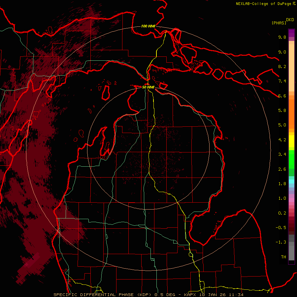Image resolution: width=297 pixels, height=297 pixels.
Task: Click the 50 NMI range ring label
Action: click(148, 87)
